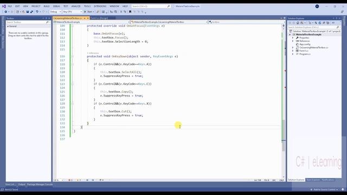Click the Undo icon in toolbar

coord(37,12)
